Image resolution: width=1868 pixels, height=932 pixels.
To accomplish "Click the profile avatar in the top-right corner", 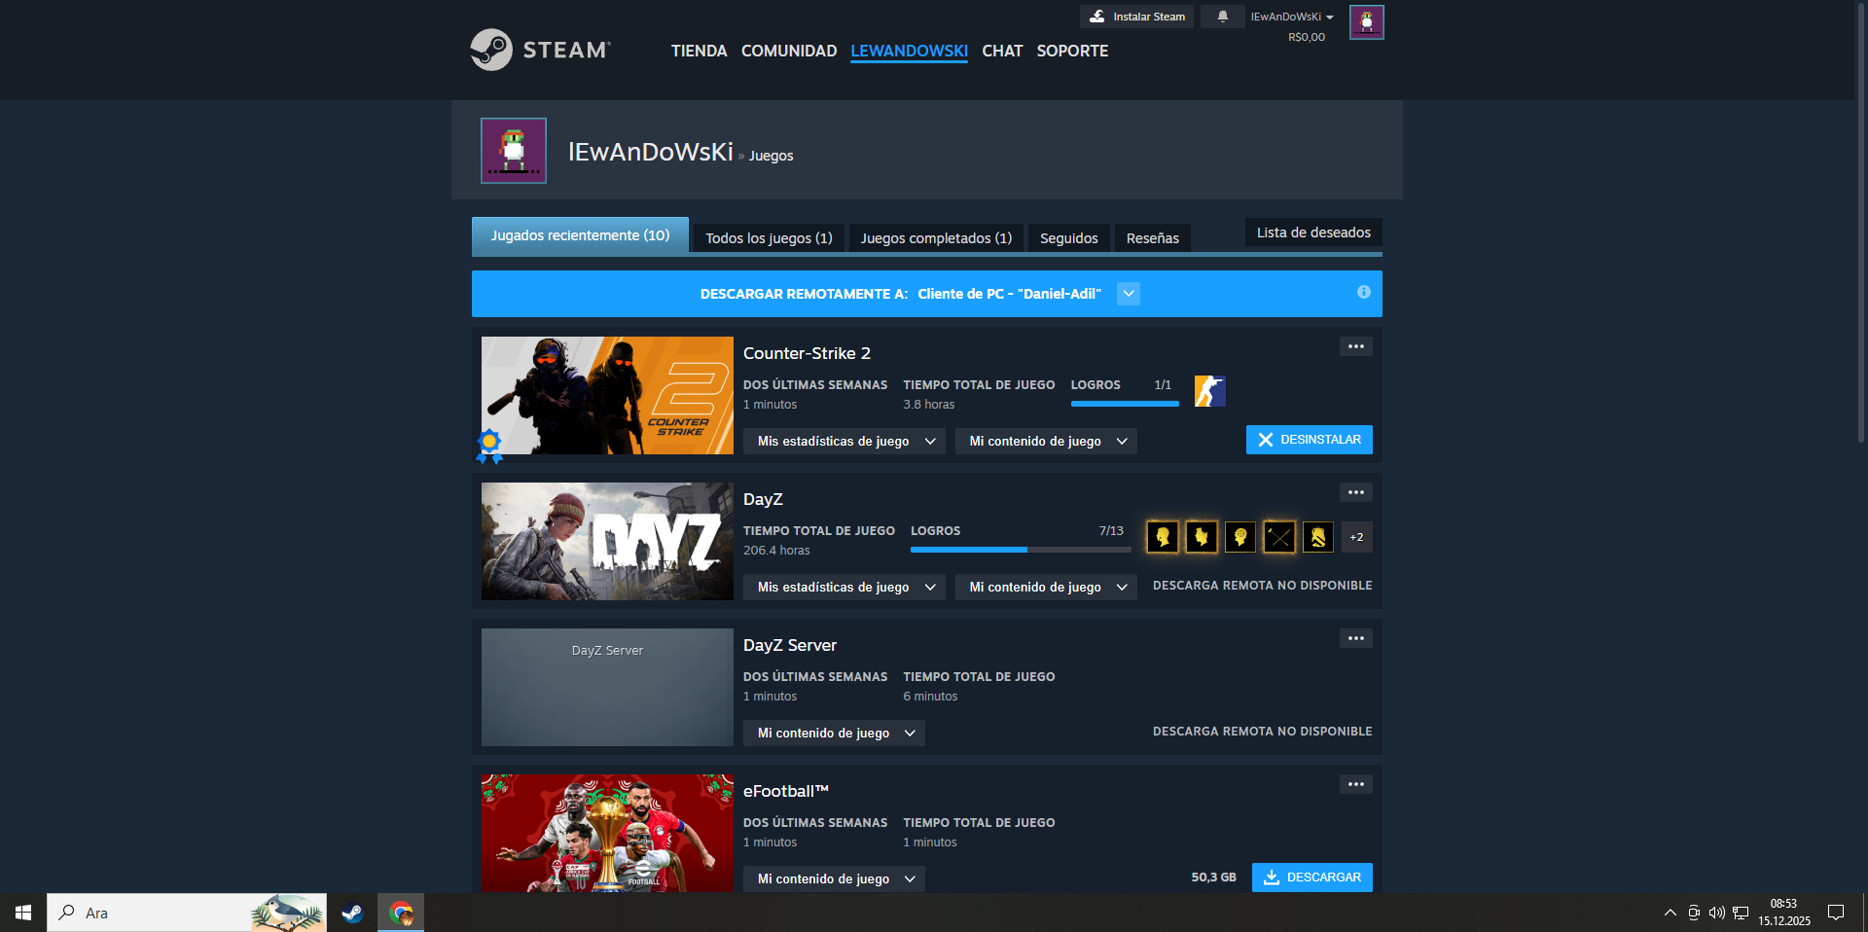I will click(1366, 22).
